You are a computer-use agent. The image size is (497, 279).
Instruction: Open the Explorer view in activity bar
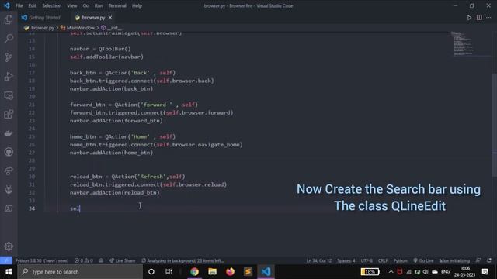coord(9,19)
